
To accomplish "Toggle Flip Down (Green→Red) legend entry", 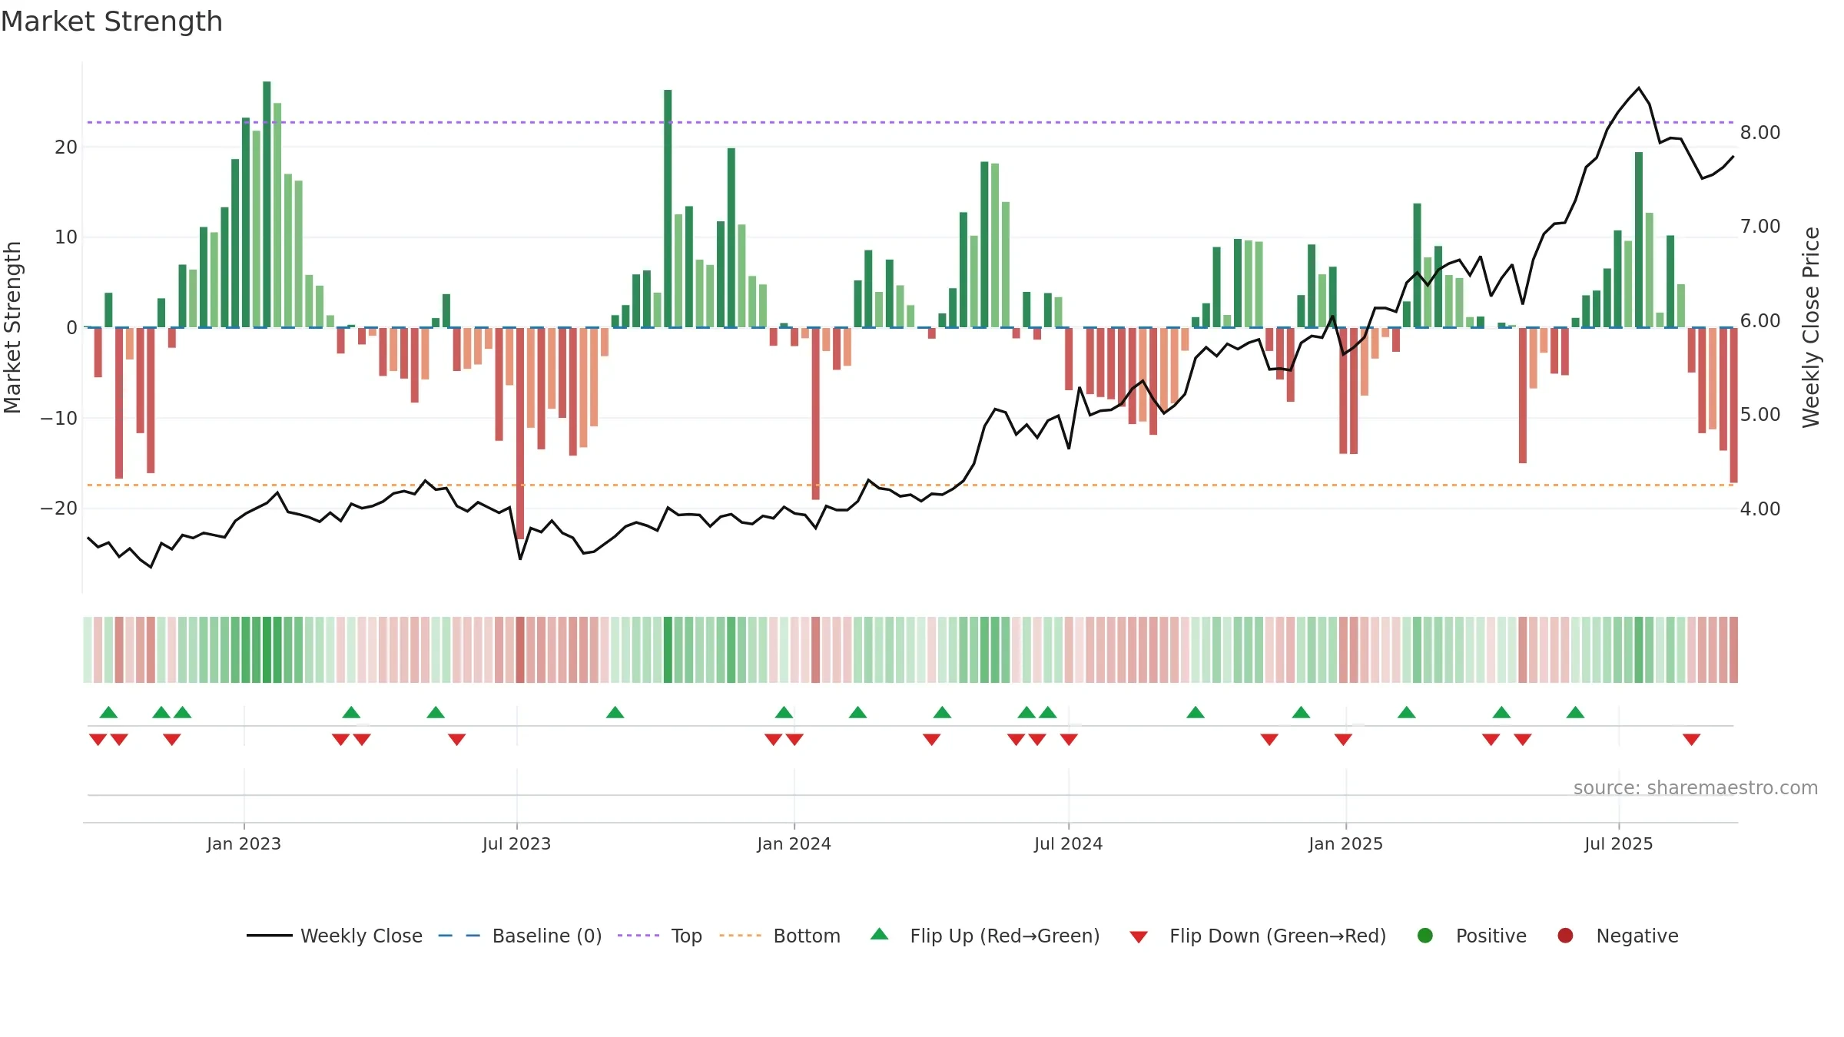I will 1258,936.
